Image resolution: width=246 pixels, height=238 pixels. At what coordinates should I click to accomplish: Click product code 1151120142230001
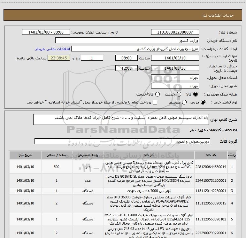tap(211, 191)
